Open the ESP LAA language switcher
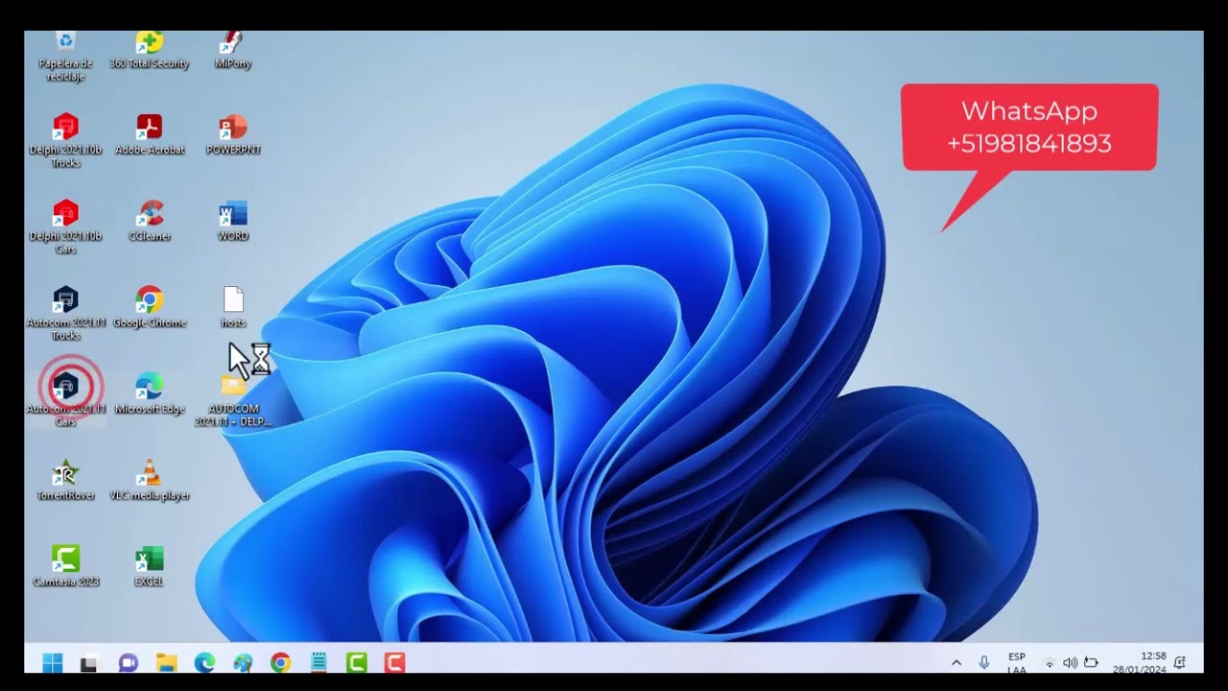Screen dimensions: 1228x691 (1017, 663)
